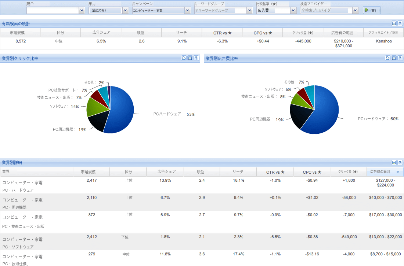Open help for the 業界別詳細 table
This screenshot has height=266, width=404.
[400, 162]
